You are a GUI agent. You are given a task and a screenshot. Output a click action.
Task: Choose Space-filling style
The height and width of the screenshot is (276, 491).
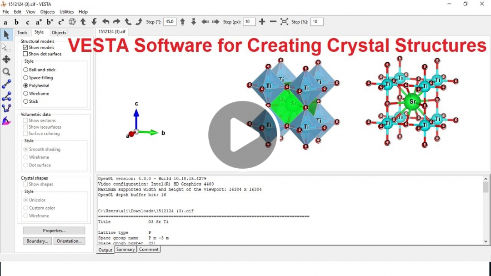tap(25, 78)
